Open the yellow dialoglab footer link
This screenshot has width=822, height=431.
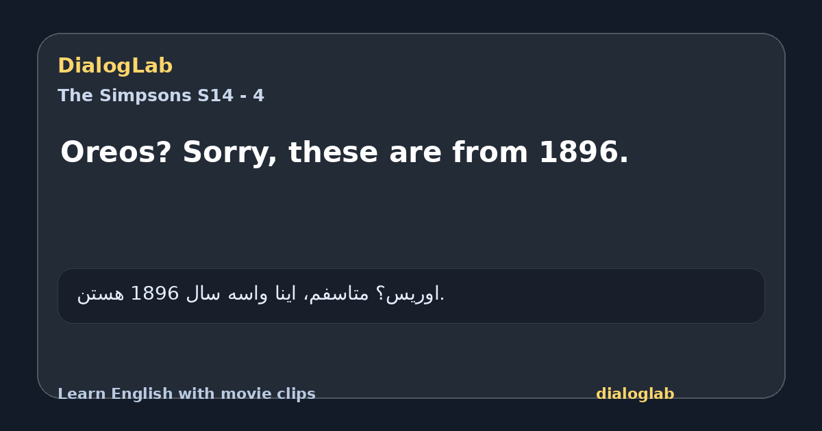(x=635, y=394)
